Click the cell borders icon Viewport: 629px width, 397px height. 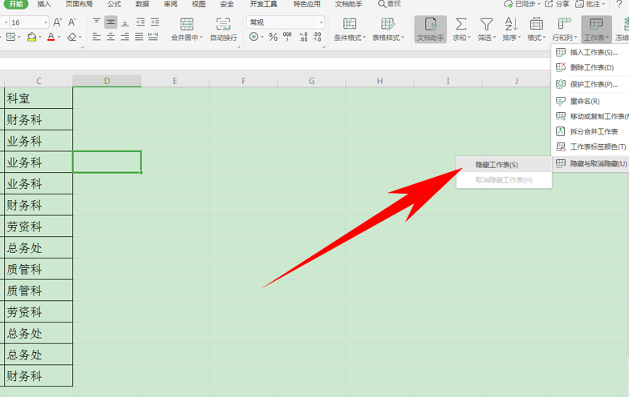[10, 37]
